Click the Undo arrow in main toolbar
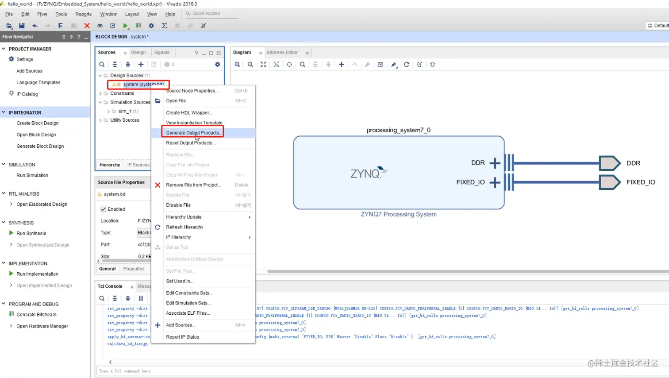 tap(35, 26)
